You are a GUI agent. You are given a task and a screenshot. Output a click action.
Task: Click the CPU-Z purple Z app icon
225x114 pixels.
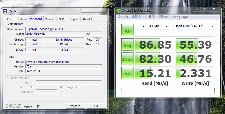(x=5, y=11)
